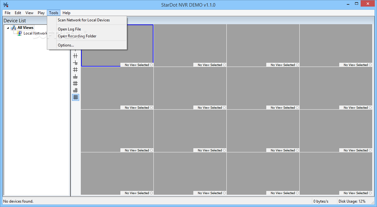Image resolution: width=377 pixels, height=207 pixels.
Task: Maximize the StarDot NVR window
Action: click(357, 3)
